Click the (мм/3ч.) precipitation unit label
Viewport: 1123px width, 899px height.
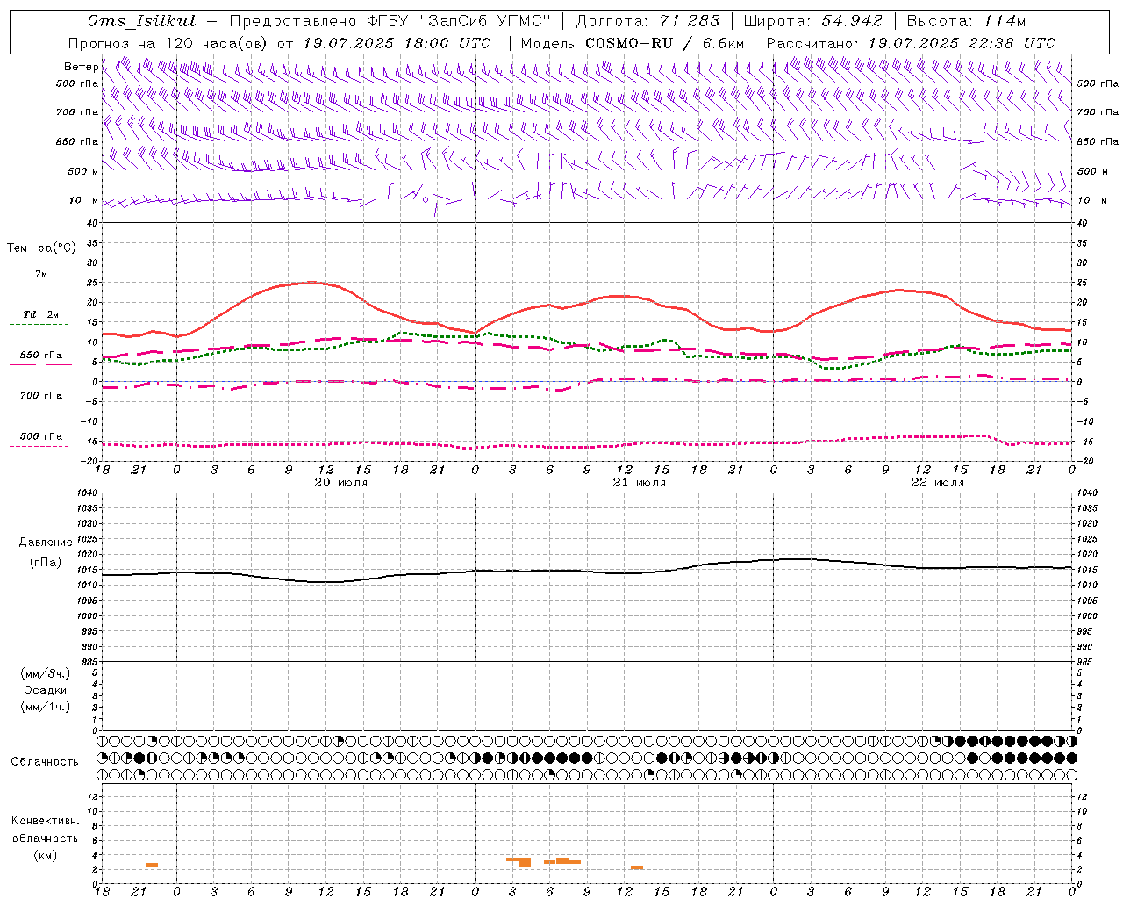click(x=46, y=673)
